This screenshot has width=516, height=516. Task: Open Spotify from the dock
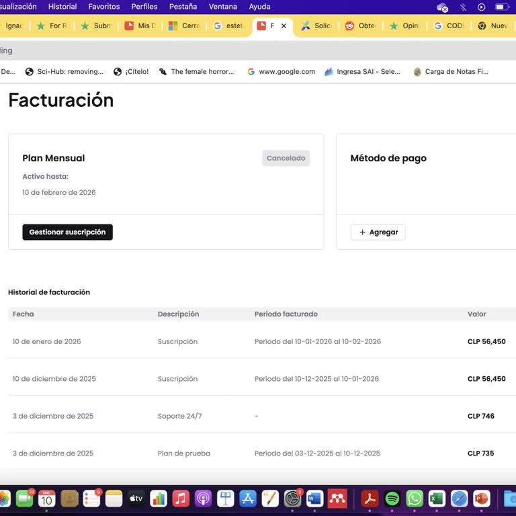click(392, 499)
